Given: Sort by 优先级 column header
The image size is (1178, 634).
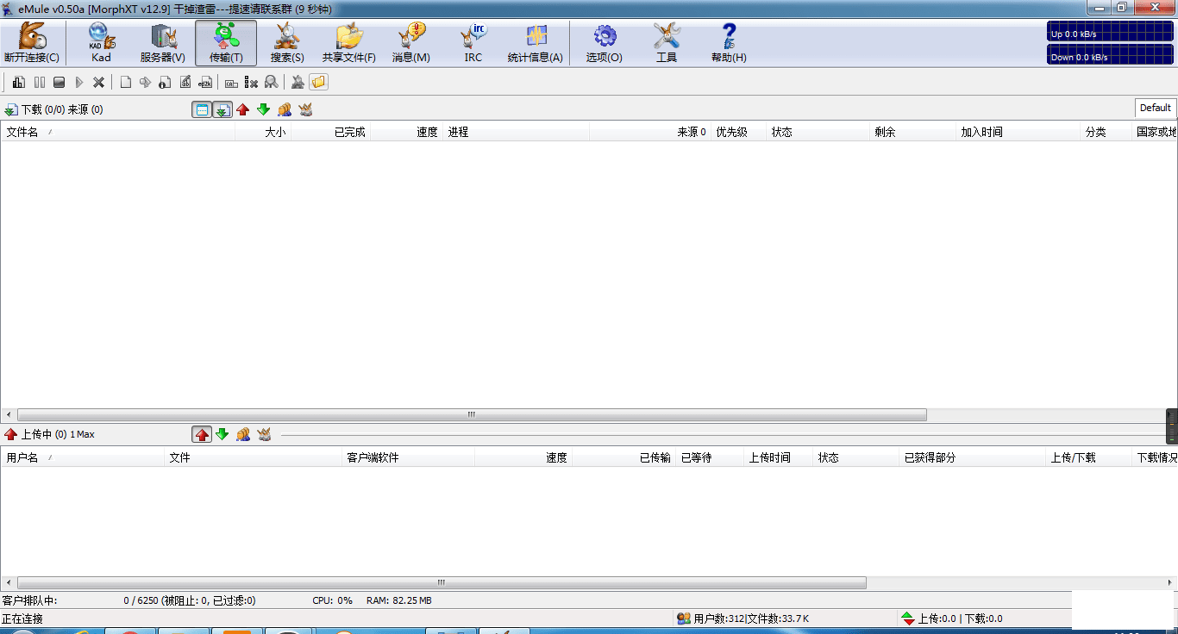Looking at the screenshot, I should (x=738, y=132).
